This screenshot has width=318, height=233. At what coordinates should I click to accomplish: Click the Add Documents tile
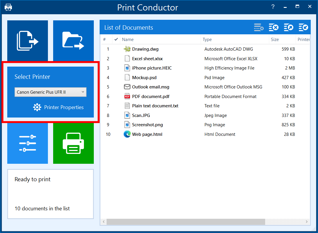[x=28, y=40]
